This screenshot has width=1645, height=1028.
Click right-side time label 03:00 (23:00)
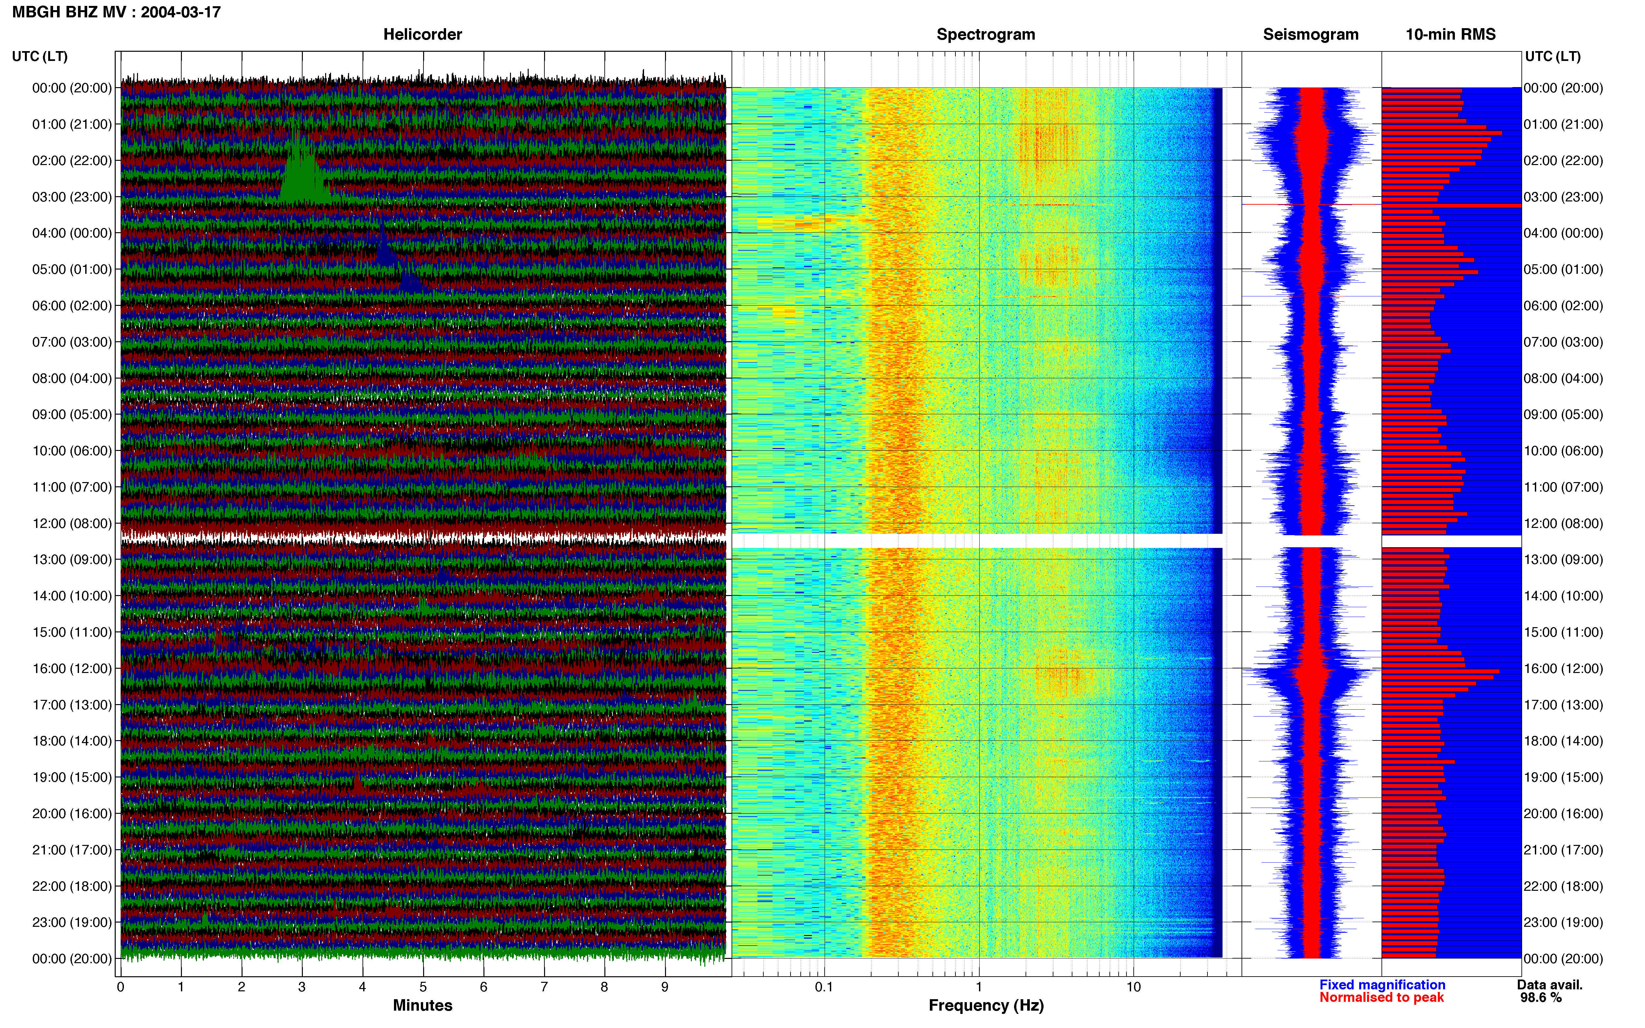click(x=1563, y=197)
